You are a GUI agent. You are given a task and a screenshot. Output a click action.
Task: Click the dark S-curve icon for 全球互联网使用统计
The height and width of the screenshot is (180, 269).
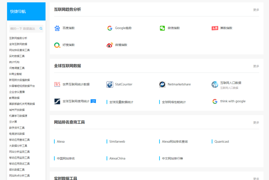point(57,101)
